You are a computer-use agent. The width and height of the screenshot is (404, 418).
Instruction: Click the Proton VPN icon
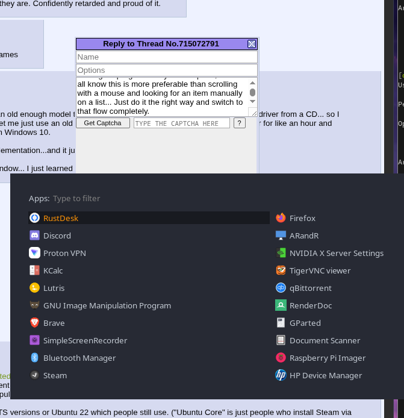point(34,253)
